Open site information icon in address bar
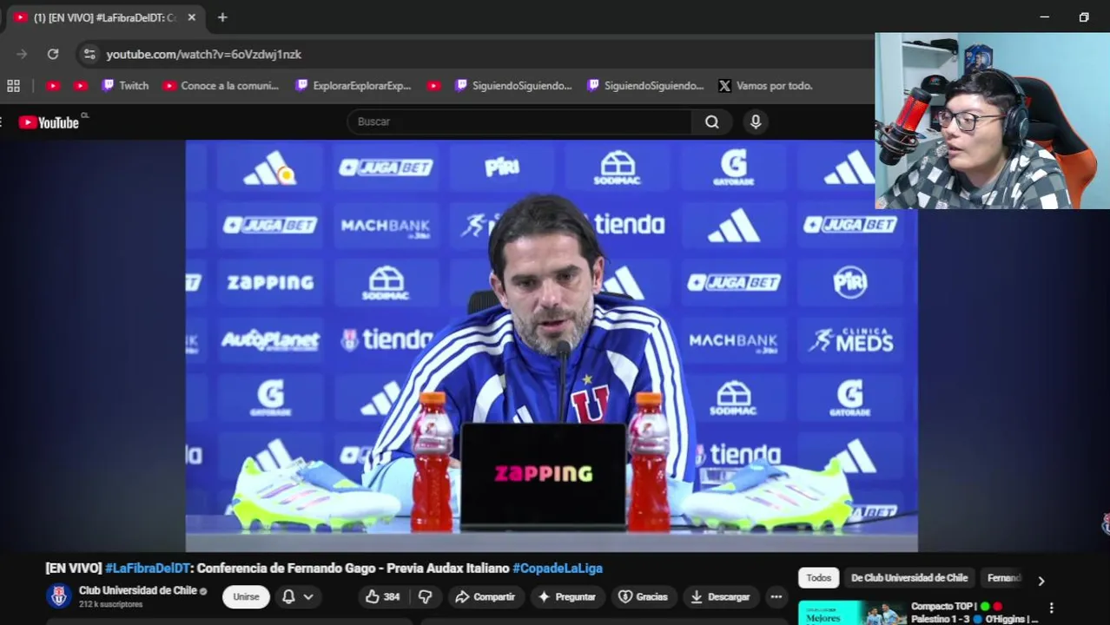Viewport: 1110px width, 625px height. click(89, 54)
